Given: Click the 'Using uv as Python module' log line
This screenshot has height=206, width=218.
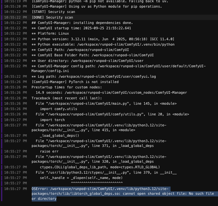Looking at the screenshot, I should pyautogui.click(x=97, y=6).
